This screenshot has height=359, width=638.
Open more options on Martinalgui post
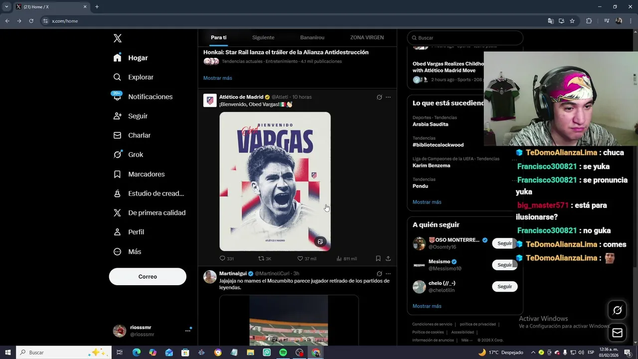[x=388, y=274]
